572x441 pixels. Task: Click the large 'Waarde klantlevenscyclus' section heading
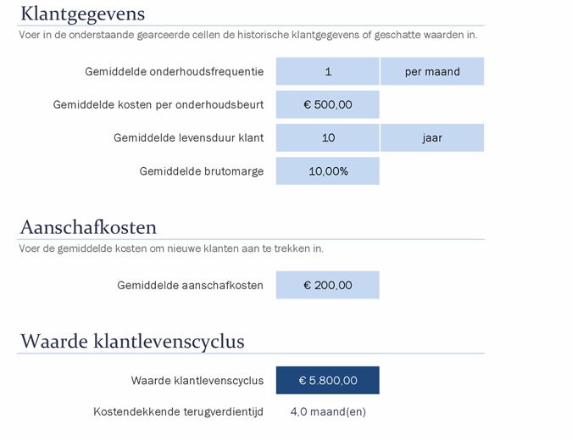132,341
